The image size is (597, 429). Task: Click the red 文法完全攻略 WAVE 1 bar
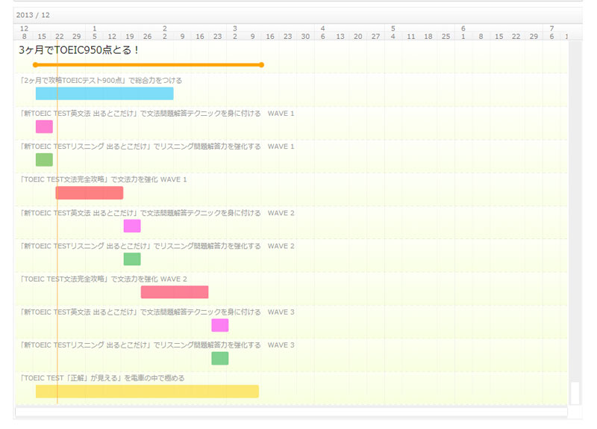90,193
